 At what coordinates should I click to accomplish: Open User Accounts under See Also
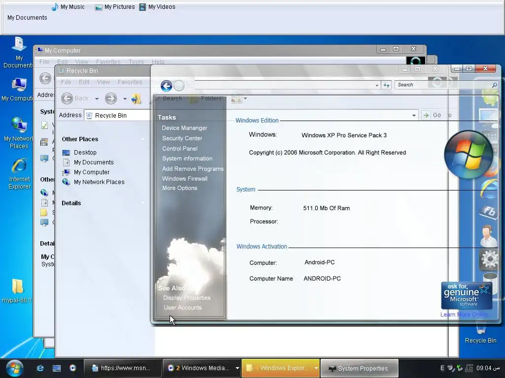tap(182, 308)
